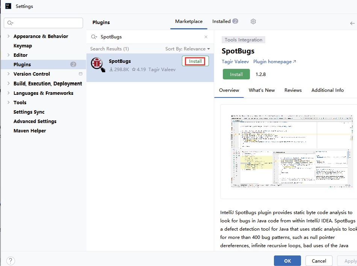Viewport: 357px width, 266px height.
Task: Open the Reviews tab
Action: [293, 90]
